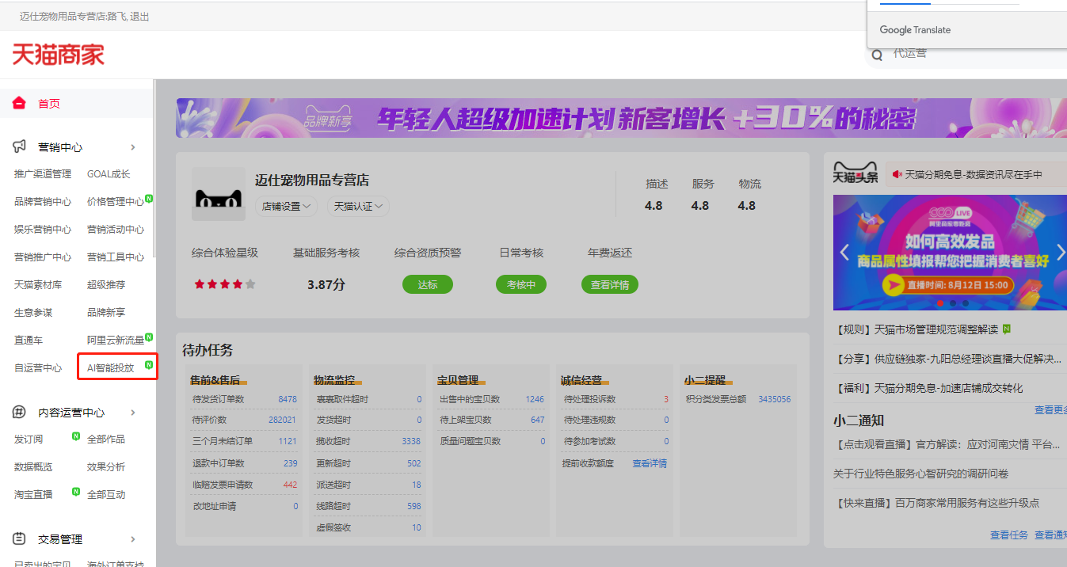Click the 如何高效发品 live carousel image

point(950,253)
